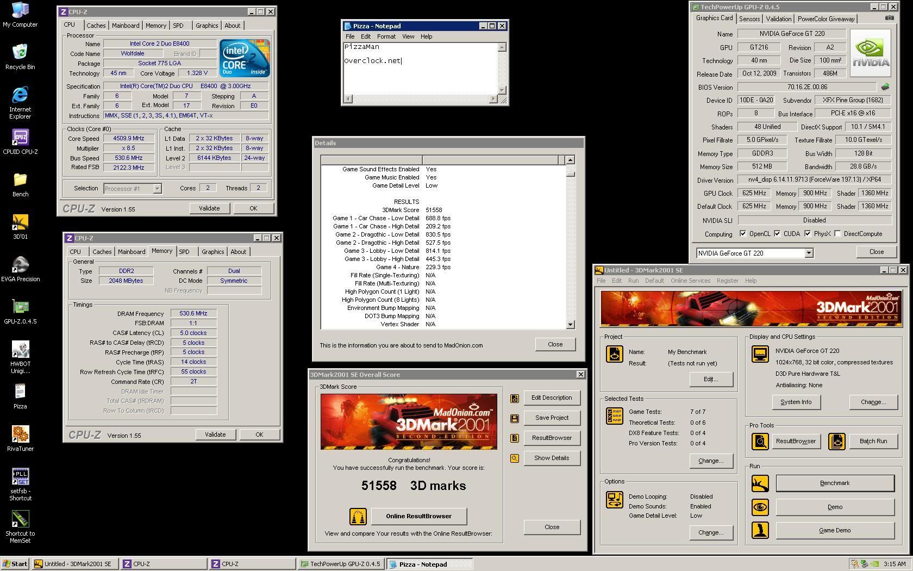The image size is (913, 571).
Task: Click the Change button under Selected Tests
Action: click(710, 461)
